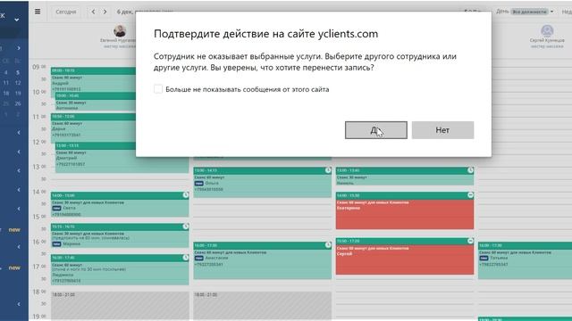Click the clock status icon on Людмила's appointment
572x321 pixels.
185,258
